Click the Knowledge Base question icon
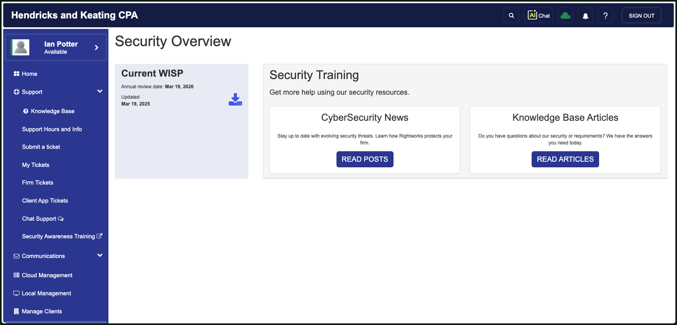Screen dimensions: 677x325 point(26,111)
